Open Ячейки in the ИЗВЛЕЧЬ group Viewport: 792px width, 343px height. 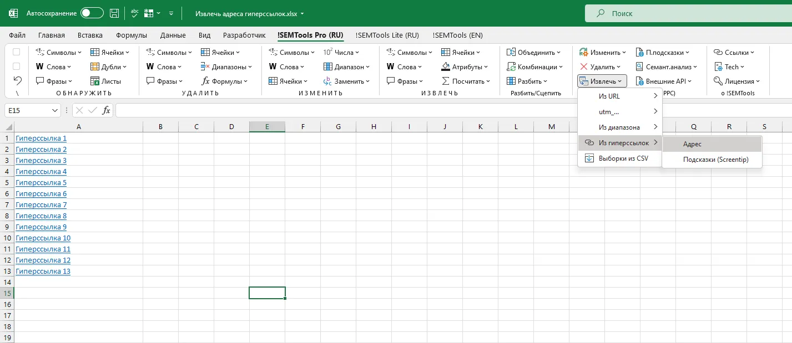[461, 52]
